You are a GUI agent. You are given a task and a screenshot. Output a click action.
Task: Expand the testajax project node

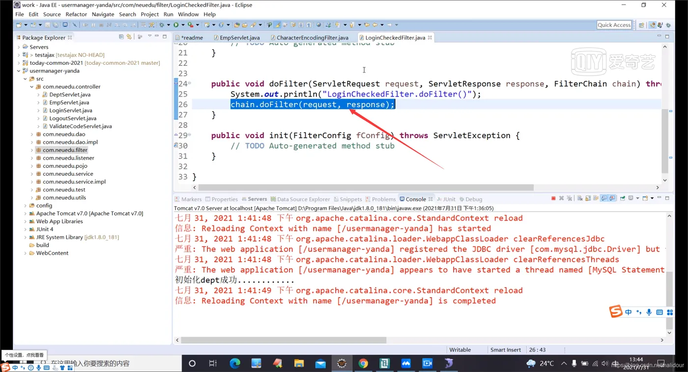[x=19, y=55]
